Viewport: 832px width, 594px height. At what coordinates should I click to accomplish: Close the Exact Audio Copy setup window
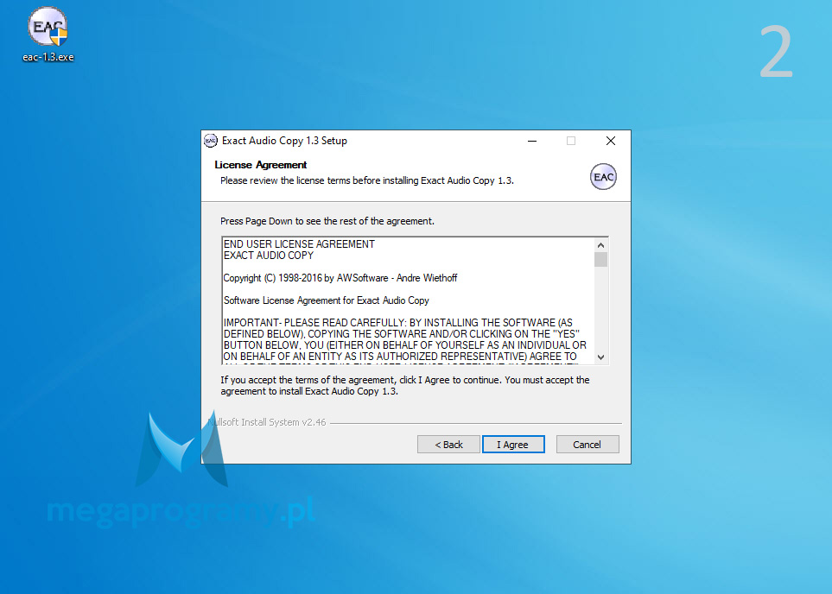pos(611,141)
